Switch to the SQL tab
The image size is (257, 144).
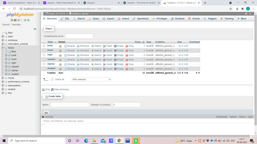(65, 19)
